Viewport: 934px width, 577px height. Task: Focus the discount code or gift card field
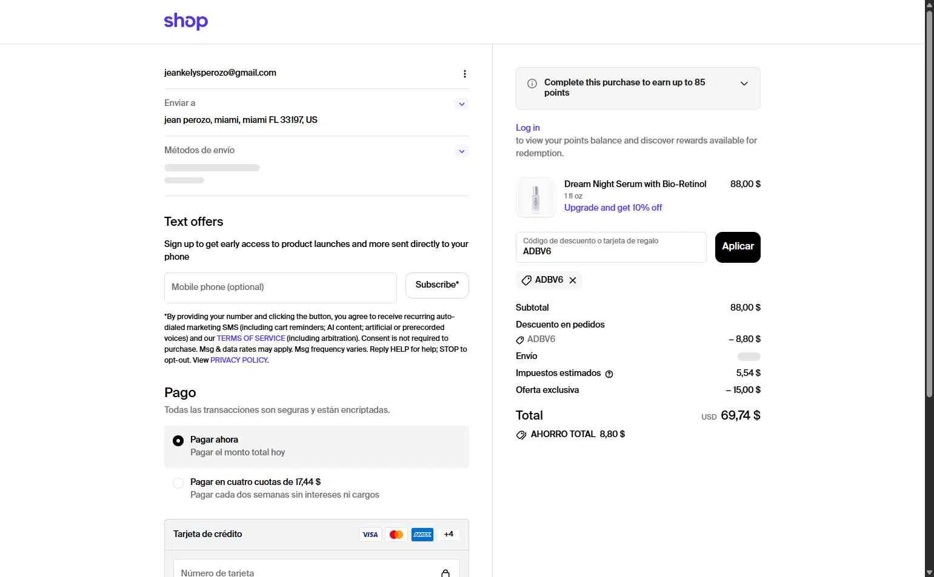611,247
